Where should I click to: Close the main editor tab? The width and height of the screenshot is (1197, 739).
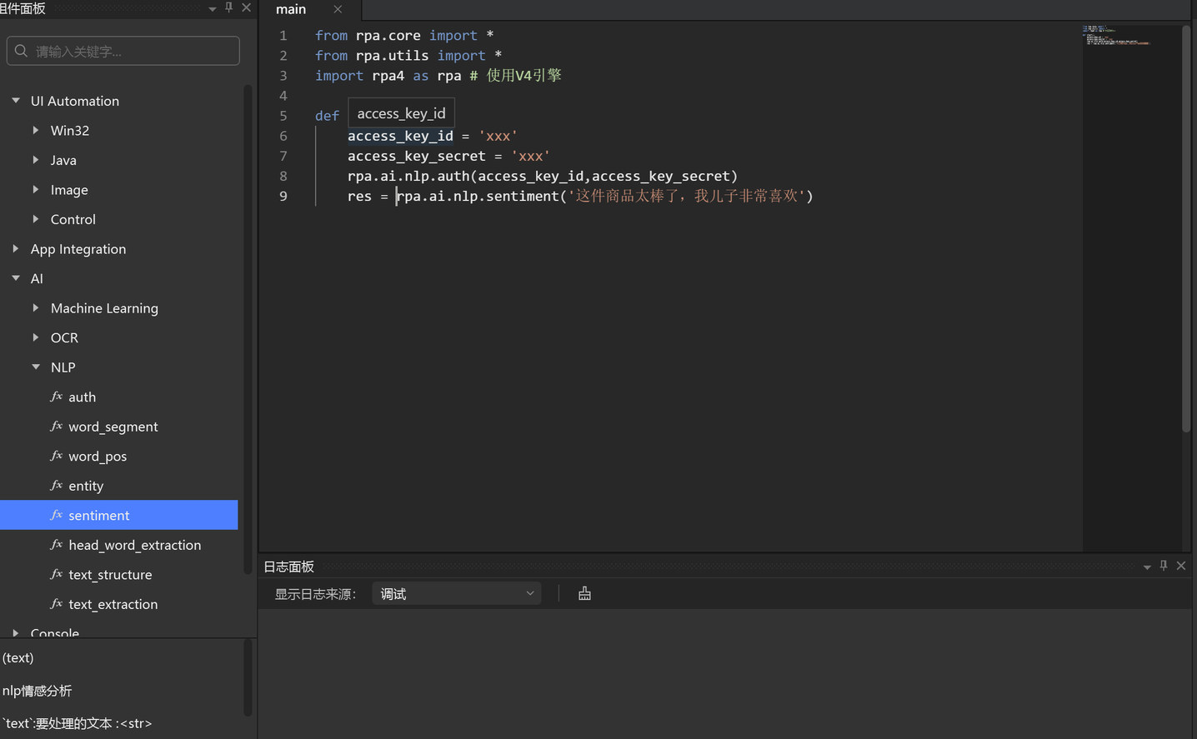[x=338, y=9]
